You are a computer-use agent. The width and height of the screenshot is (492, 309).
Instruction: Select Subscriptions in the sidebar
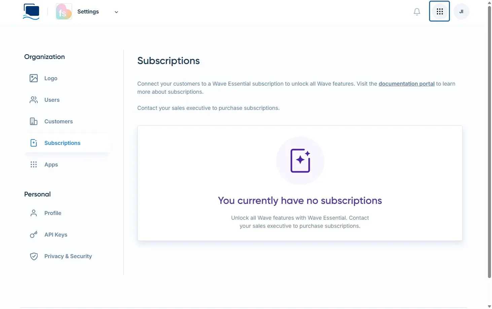point(67,143)
